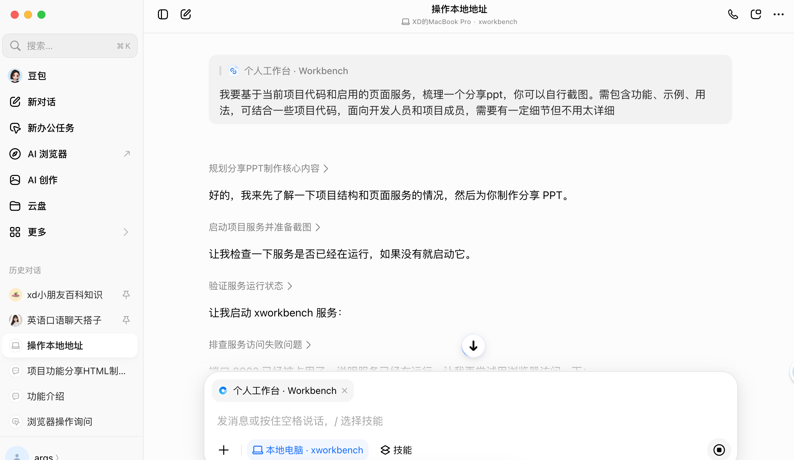This screenshot has width=794, height=460.
Task: Unpin the 英语口语聊天搭子 conversation
Action: [x=126, y=320]
